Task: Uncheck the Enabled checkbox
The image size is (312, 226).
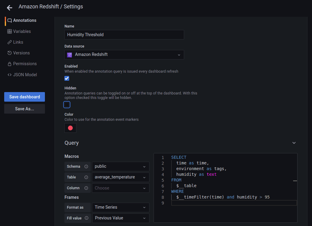Action: click(67, 78)
